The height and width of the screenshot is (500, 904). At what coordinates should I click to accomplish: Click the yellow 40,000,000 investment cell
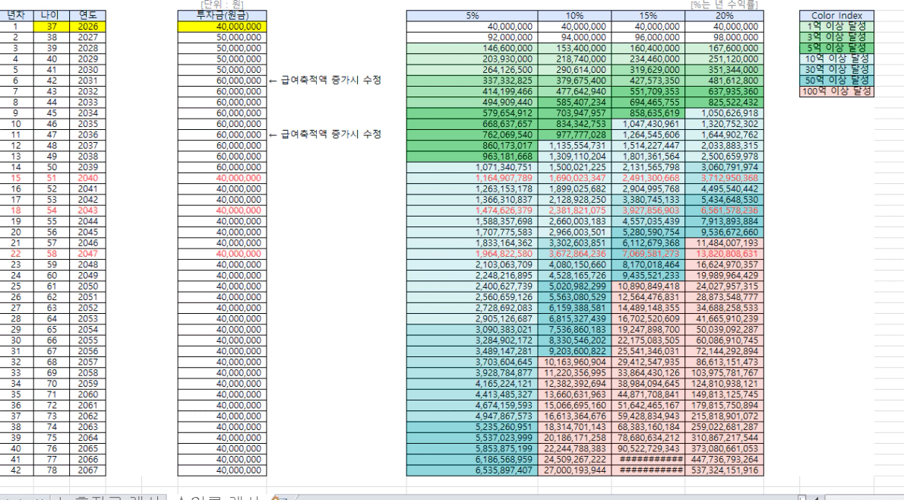pyautogui.click(x=223, y=27)
